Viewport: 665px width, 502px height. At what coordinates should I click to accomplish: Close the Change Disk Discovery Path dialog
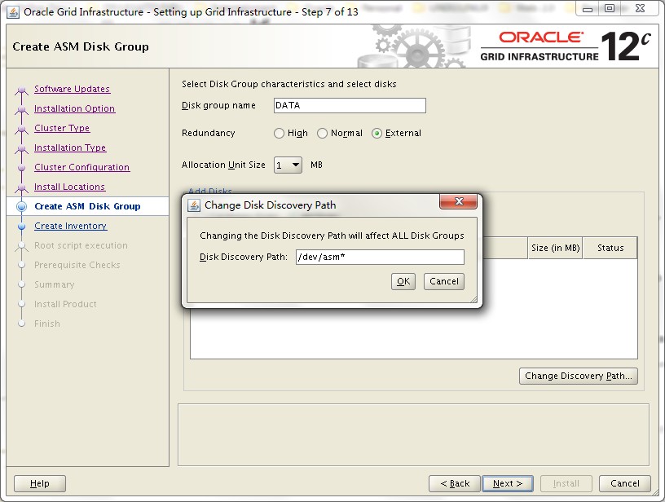(459, 201)
